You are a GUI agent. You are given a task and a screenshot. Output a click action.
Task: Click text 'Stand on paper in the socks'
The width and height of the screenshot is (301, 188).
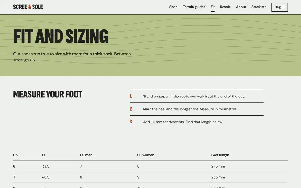pyautogui.click(x=166, y=96)
